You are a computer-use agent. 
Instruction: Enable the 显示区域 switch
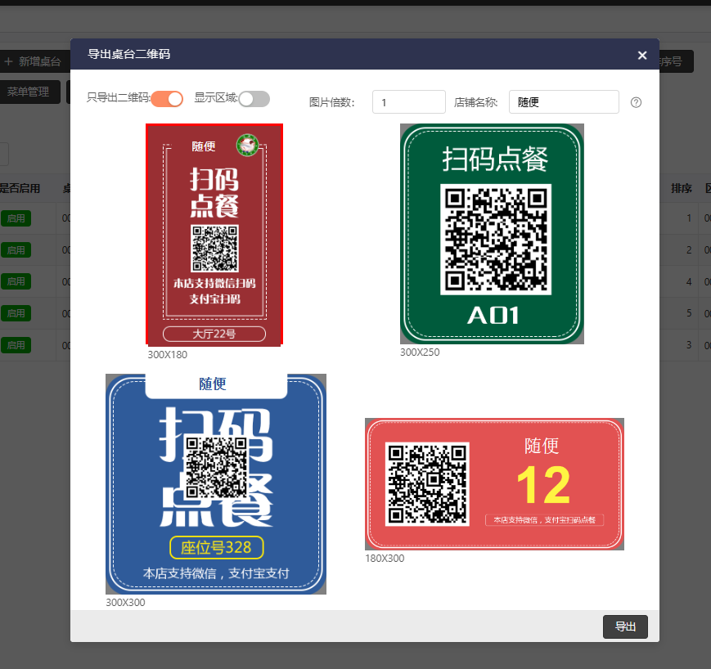[x=254, y=99]
